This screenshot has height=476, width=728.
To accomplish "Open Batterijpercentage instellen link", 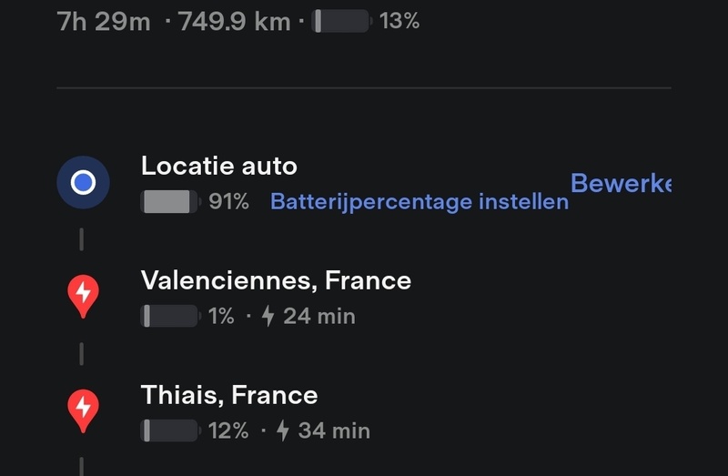I will pyautogui.click(x=419, y=202).
